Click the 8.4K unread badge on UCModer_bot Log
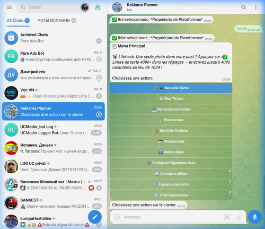 96,133
